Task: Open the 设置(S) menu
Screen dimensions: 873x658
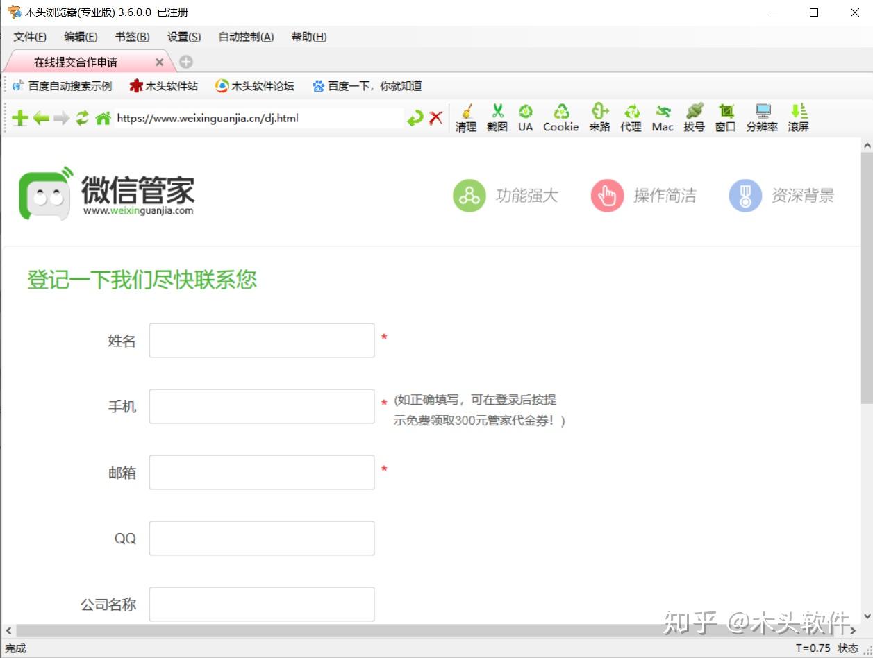Action: [184, 37]
